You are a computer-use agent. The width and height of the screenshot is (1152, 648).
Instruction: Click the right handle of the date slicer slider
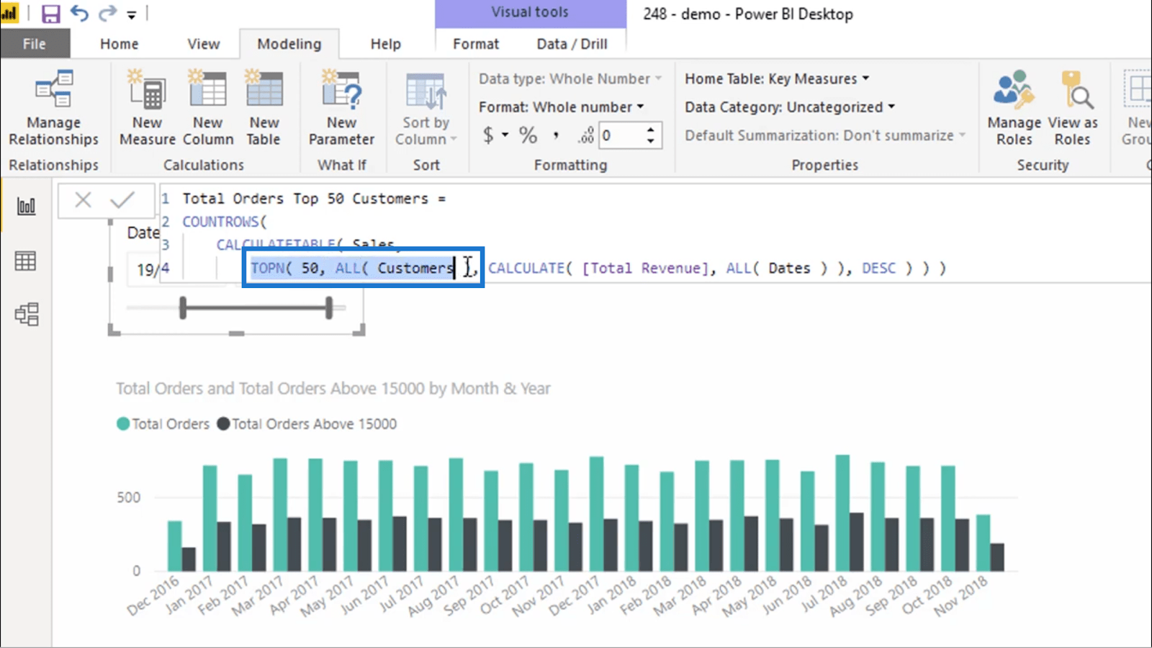click(329, 307)
